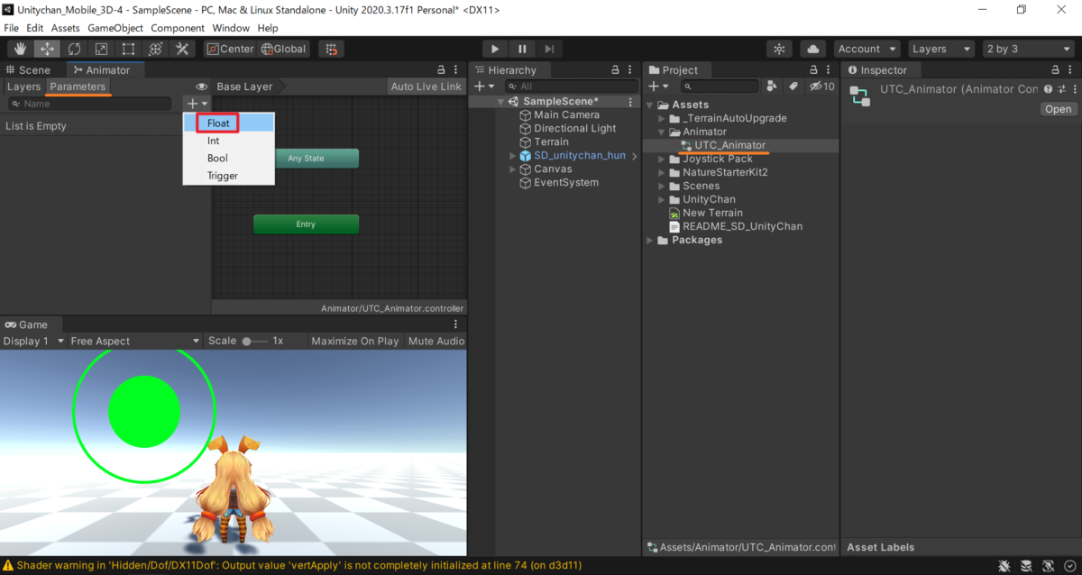
Task: Open the Project panel more options menu
Action: pos(830,69)
